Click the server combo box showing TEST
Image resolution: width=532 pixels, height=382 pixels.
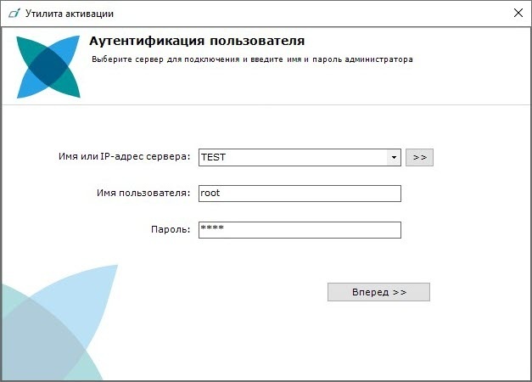coord(291,158)
